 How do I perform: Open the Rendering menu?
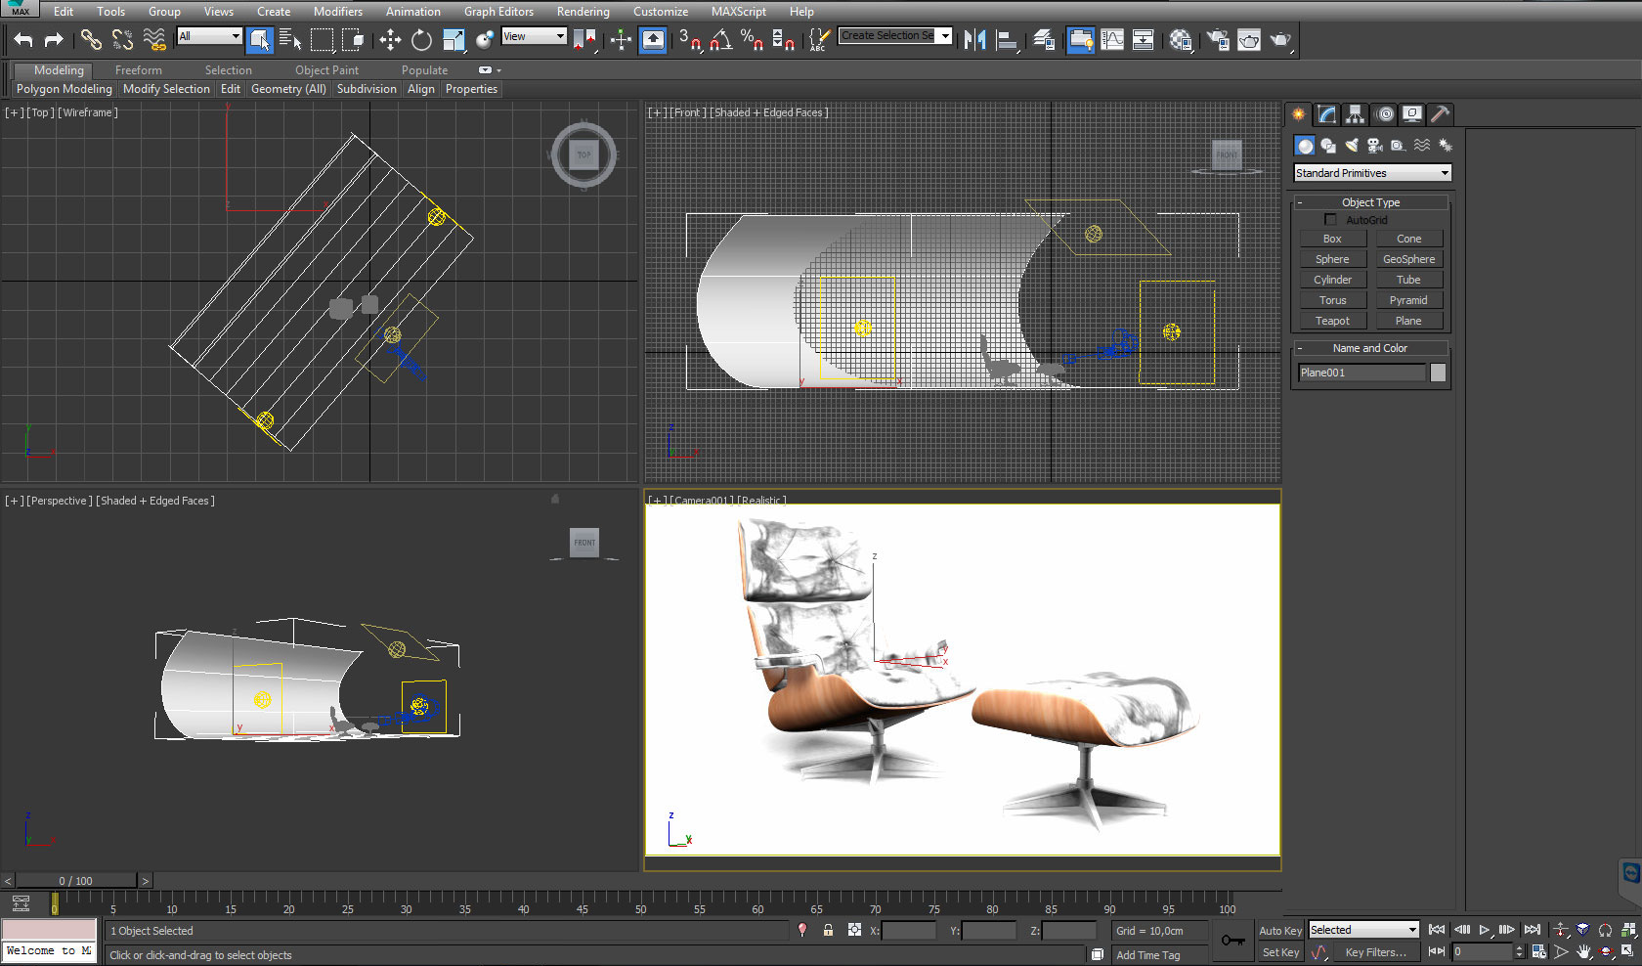[x=583, y=12]
